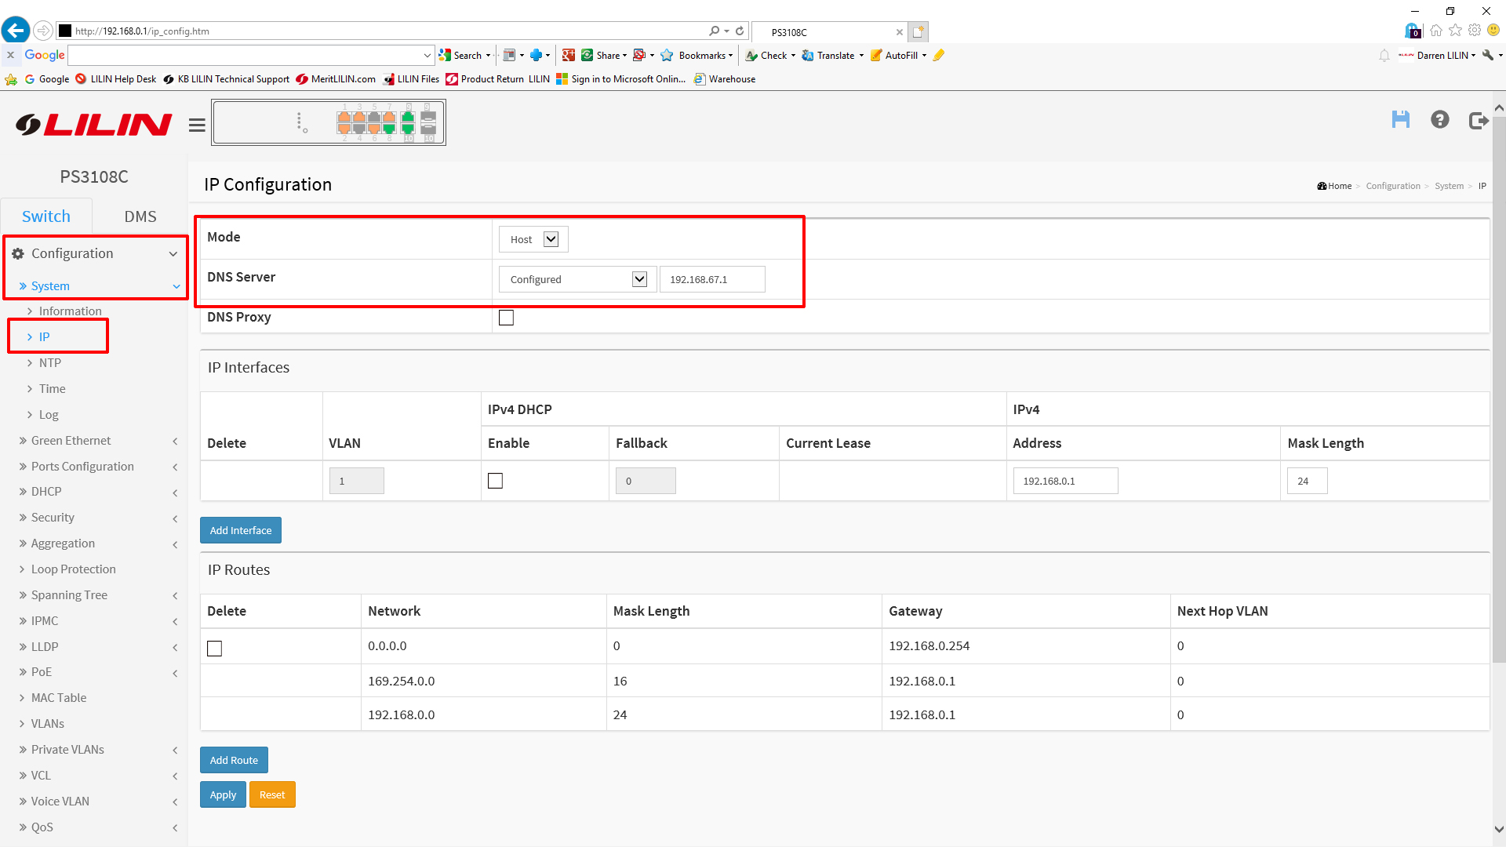Click the Apply button
This screenshot has width=1506, height=847.
tap(223, 794)
